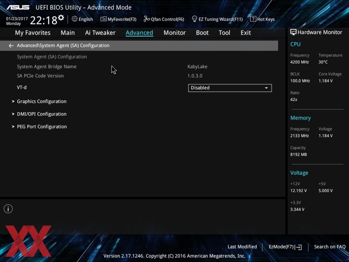Screen dimensions: 349x262
Task: Expand Graphics Configuration submenu
Action: (x=42, y=101)
